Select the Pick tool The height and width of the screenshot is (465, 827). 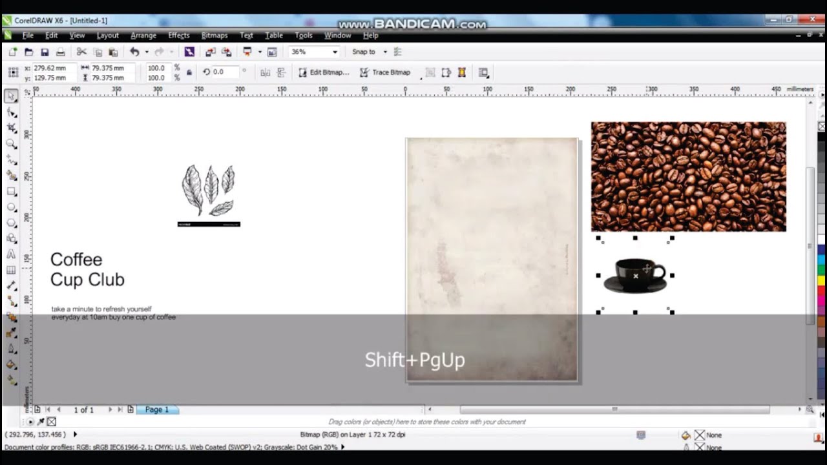click(x=11, y=97)
